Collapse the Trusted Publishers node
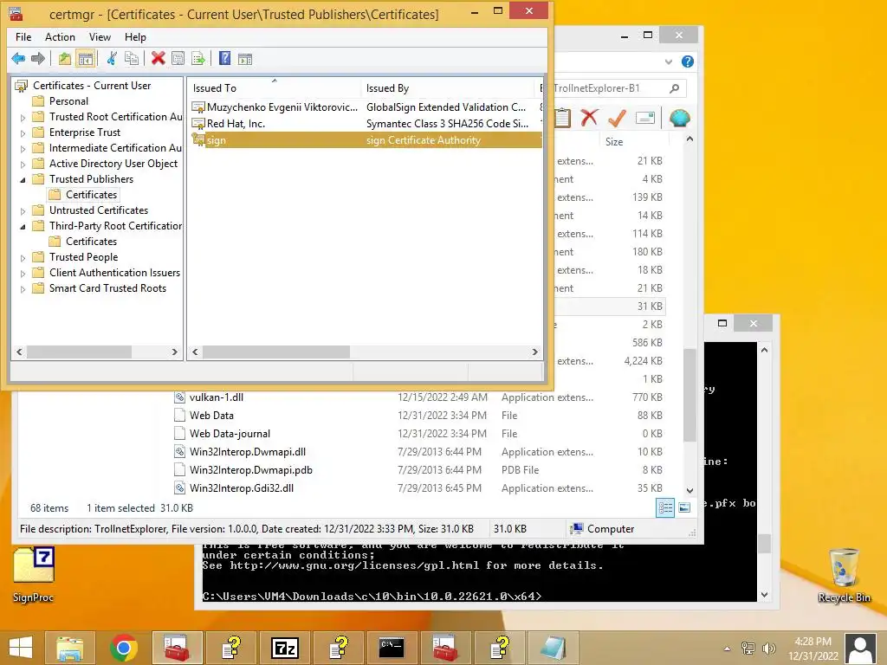887x665 pixels. click(x=23, y=180)
